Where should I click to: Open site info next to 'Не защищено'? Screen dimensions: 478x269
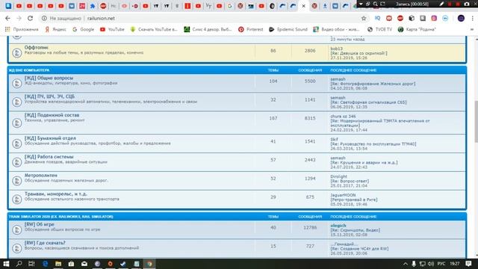tap(44, 18)
